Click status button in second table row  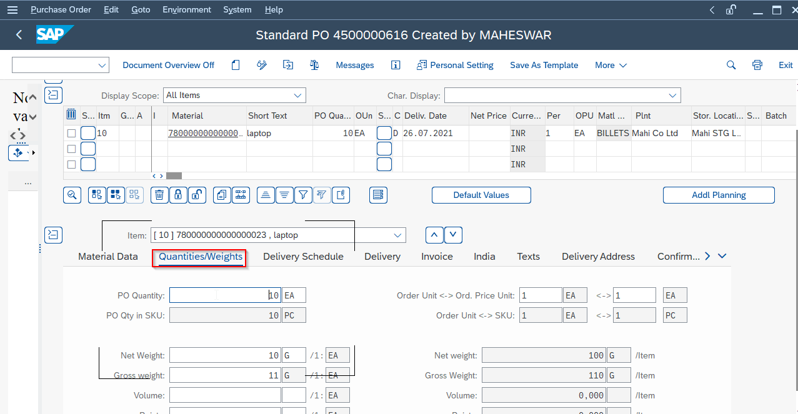coord(88,149)
